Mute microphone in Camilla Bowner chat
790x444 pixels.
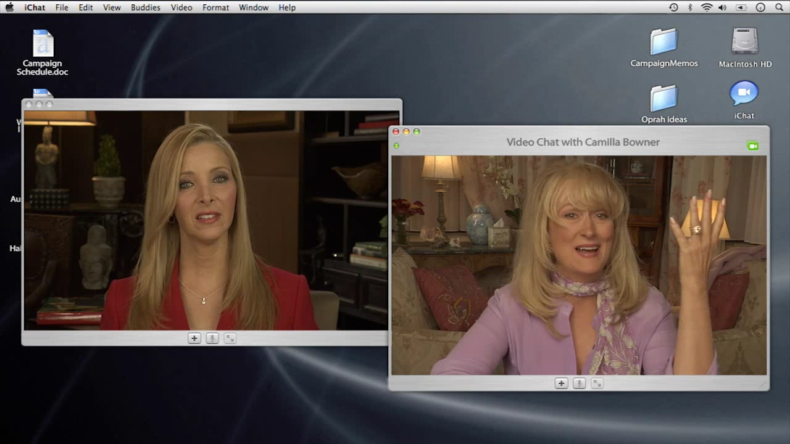579,384
